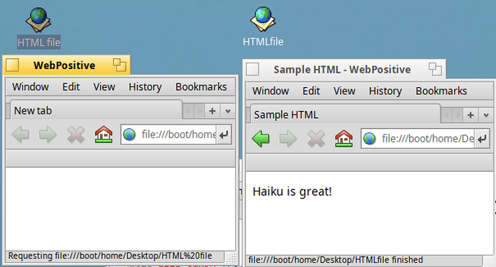Select the 'Sample HTML' tab

click(x=346, y=114)
